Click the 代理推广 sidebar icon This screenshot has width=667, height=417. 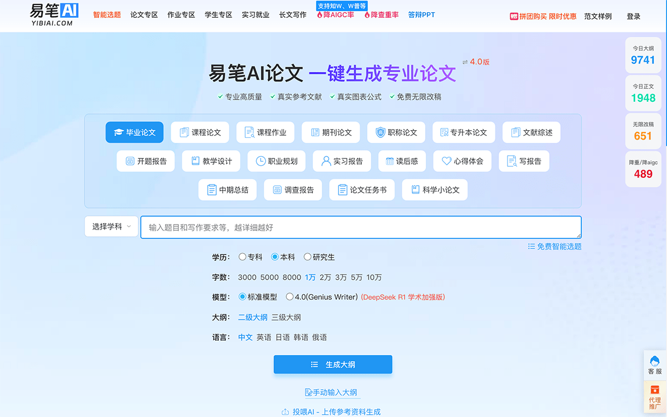pyautogui.click(x=654, y=396)
